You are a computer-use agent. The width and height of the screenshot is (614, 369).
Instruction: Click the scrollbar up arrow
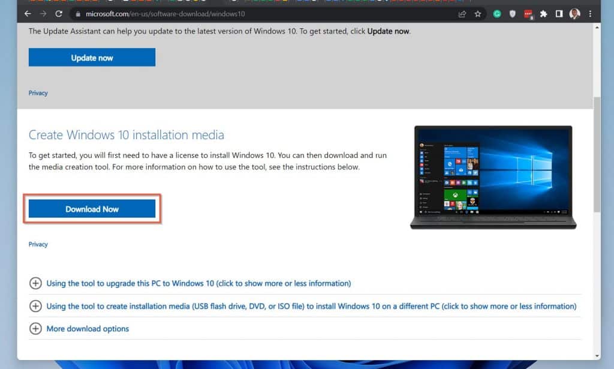click(x=597, y=28)
